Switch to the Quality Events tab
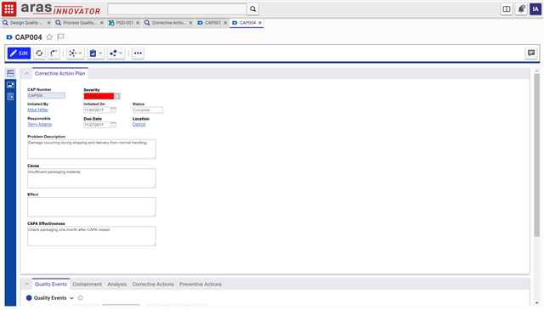544x310 pixels. pos(51,284)
